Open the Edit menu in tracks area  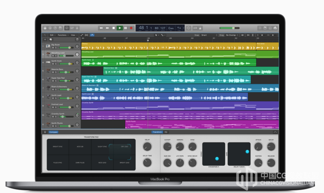[52, 35]
